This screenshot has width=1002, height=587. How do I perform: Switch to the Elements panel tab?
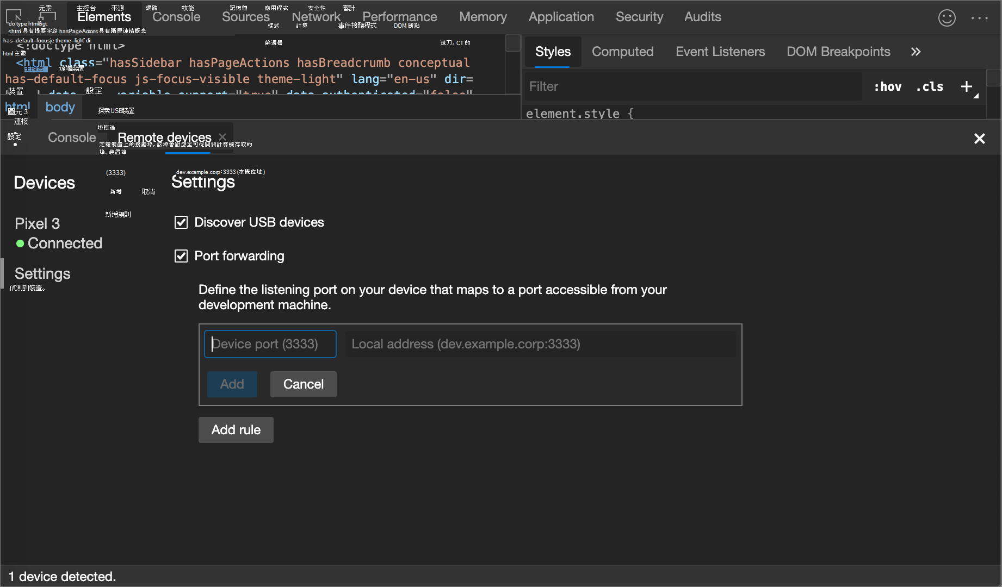coord(104,17)
